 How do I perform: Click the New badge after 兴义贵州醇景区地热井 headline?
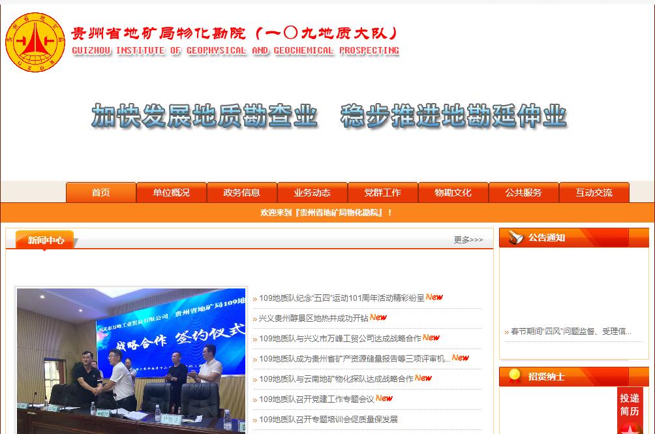click(x=378, y=318)
